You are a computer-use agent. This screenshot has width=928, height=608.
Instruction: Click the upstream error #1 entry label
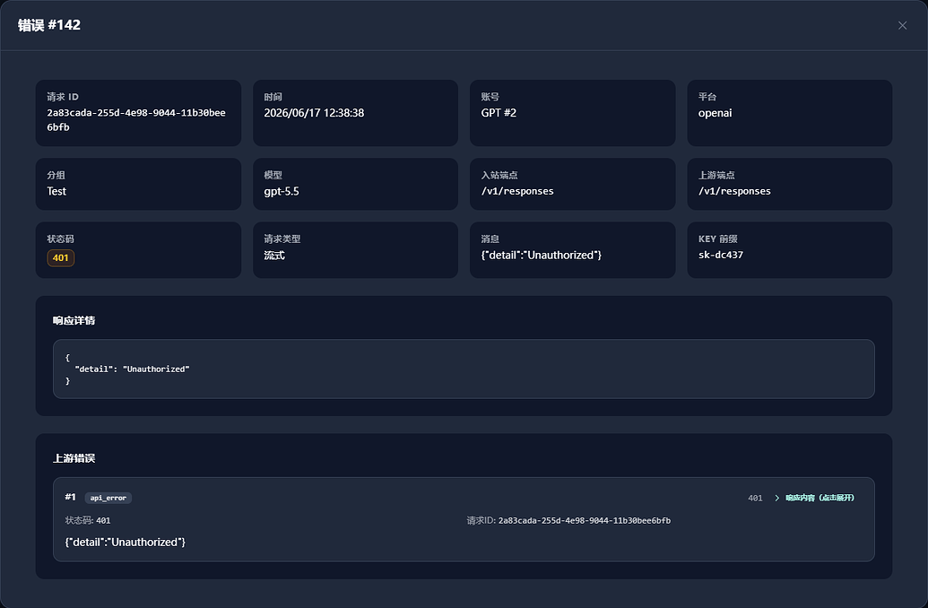pos(70,498)
